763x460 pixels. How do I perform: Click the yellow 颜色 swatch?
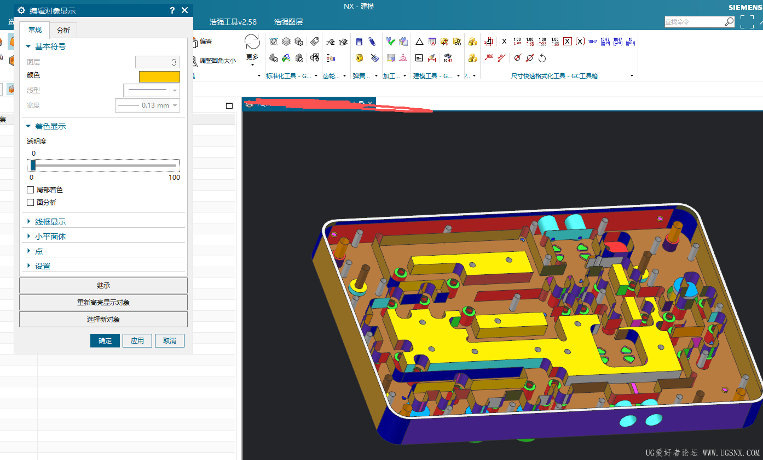(x=159, y=76)
